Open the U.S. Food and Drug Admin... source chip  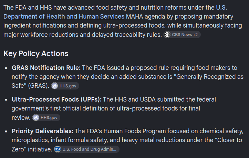pos(86,149)
